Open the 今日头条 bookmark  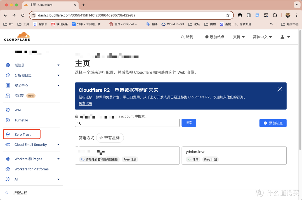click(x=62, y=24)
